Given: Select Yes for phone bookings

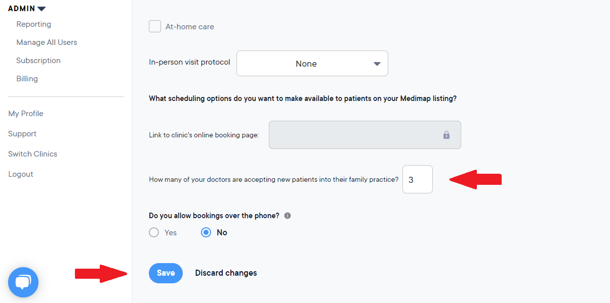Looking at the screenshot, I should [154, 233].
